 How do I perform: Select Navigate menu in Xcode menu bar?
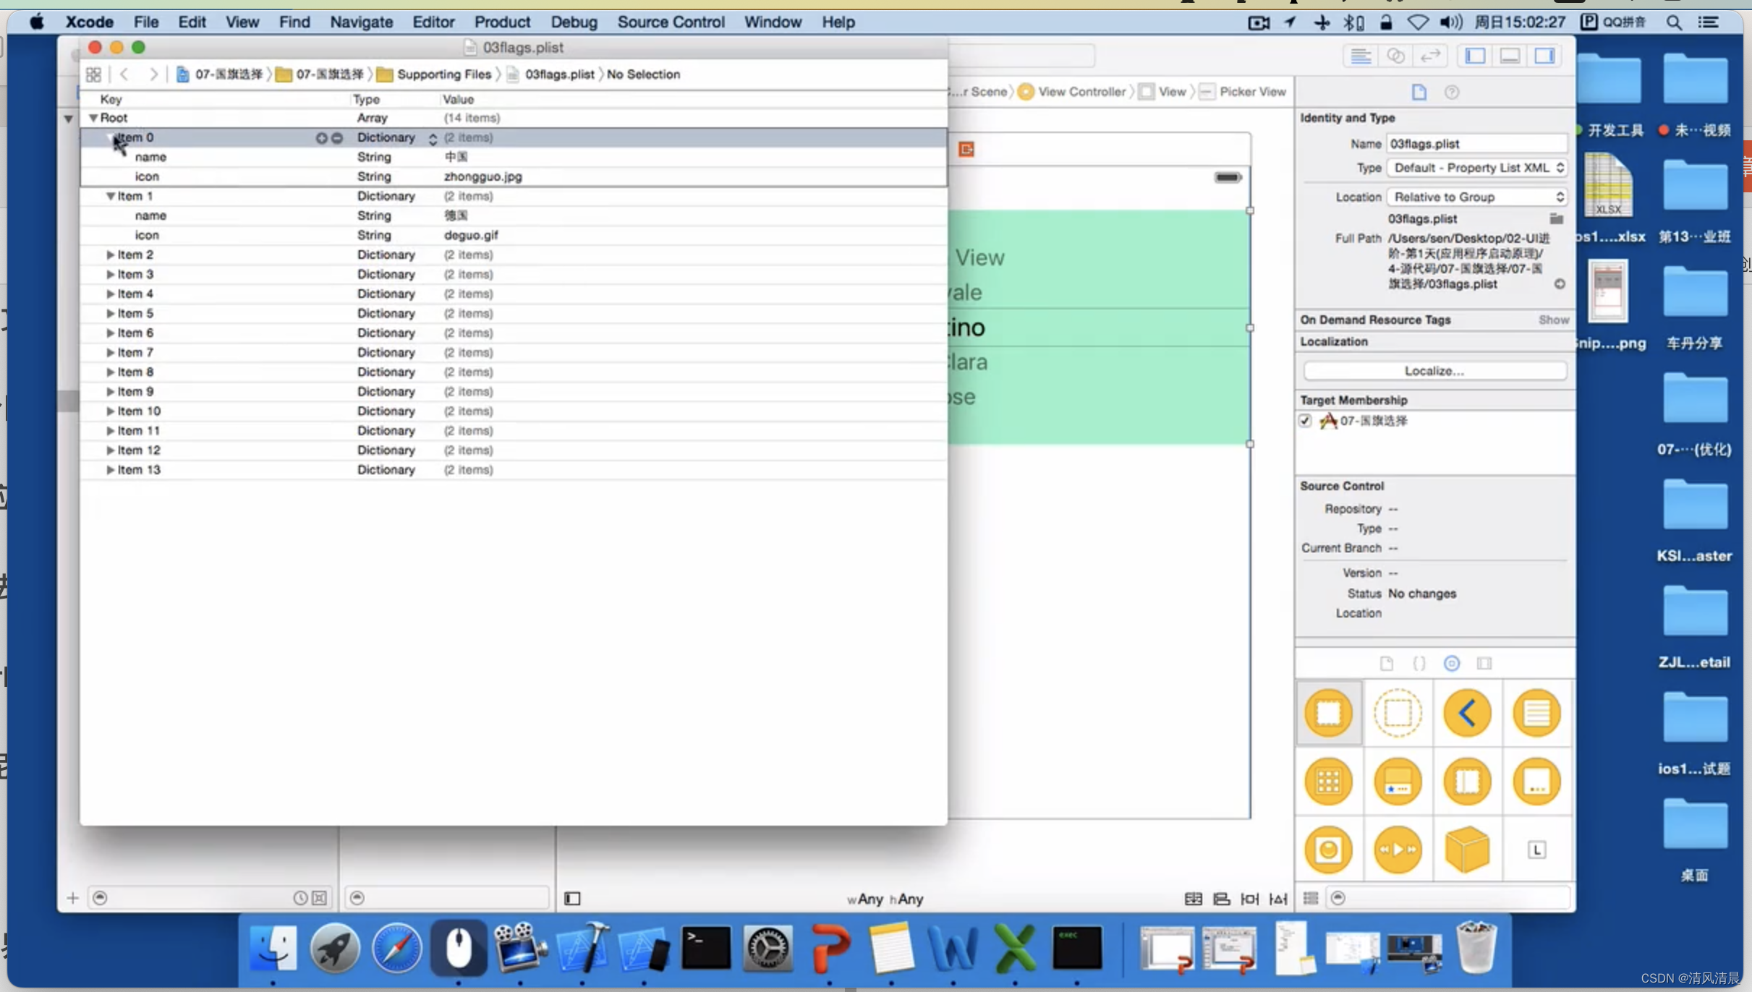[x=360, y=22]
